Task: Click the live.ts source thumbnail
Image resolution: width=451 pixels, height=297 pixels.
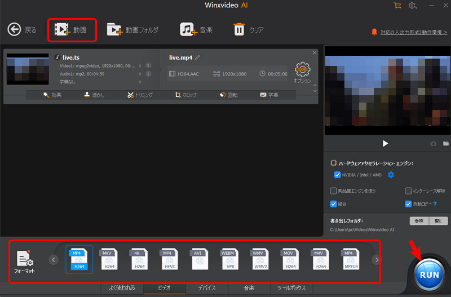Action: [28, 69]
